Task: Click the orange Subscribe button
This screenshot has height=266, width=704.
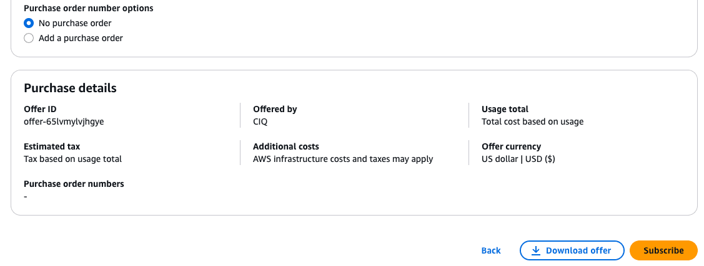Action: [x=663, y=250]
